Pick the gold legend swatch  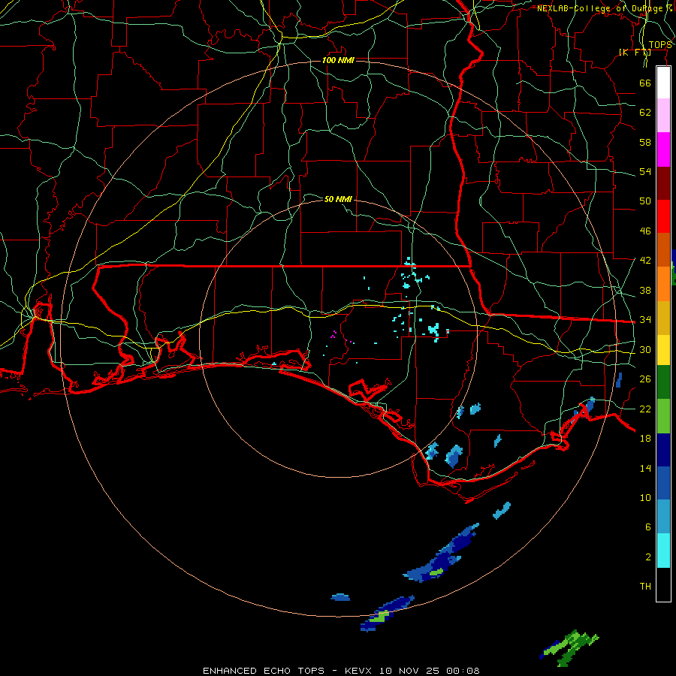[x=663, y=318]
